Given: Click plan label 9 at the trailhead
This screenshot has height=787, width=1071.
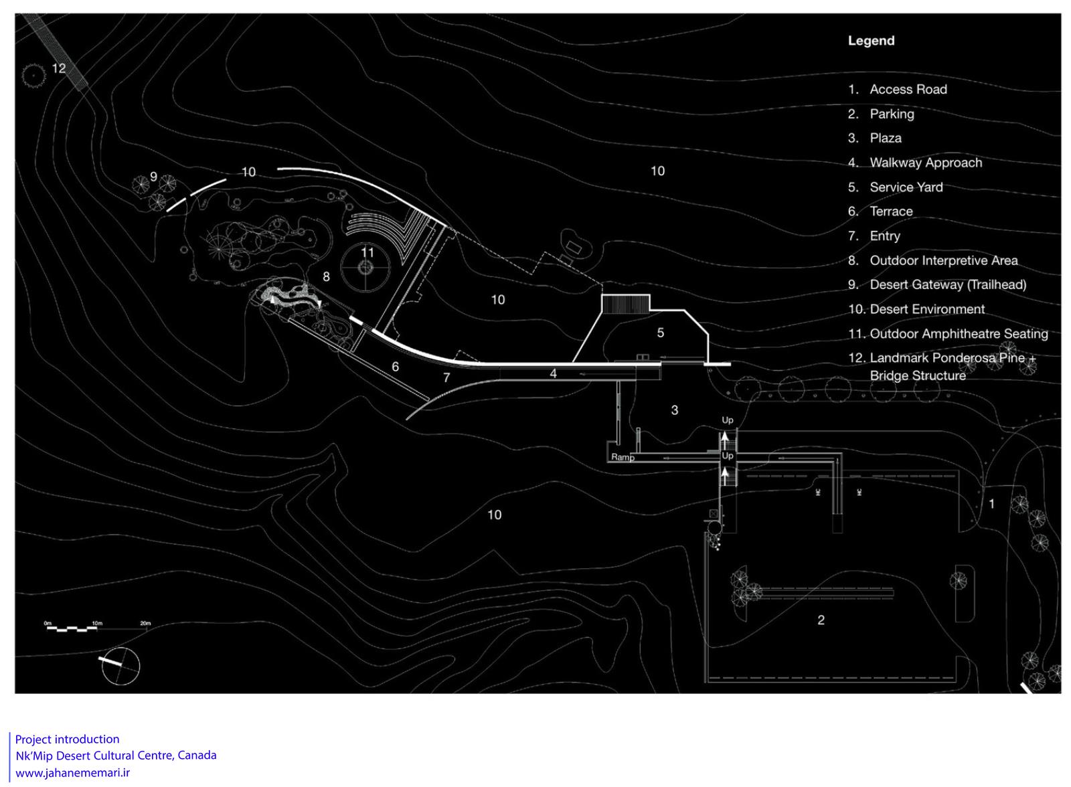Looking at the screenshot, I should point(153,177).
